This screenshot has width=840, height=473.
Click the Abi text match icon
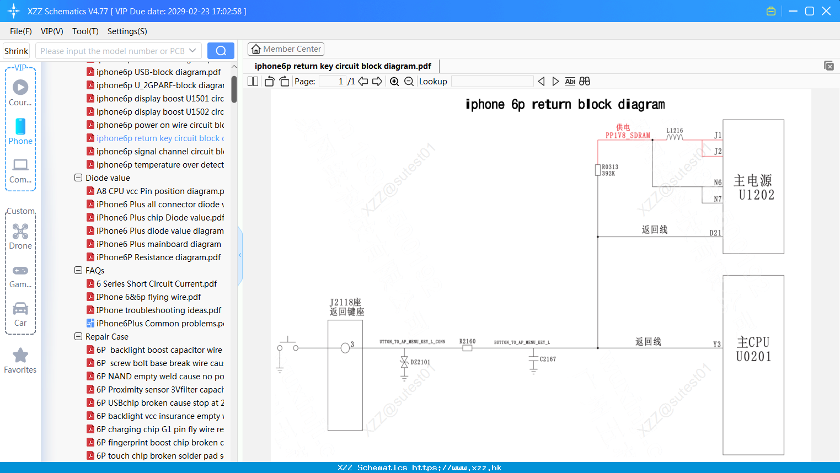pos(570,82)
